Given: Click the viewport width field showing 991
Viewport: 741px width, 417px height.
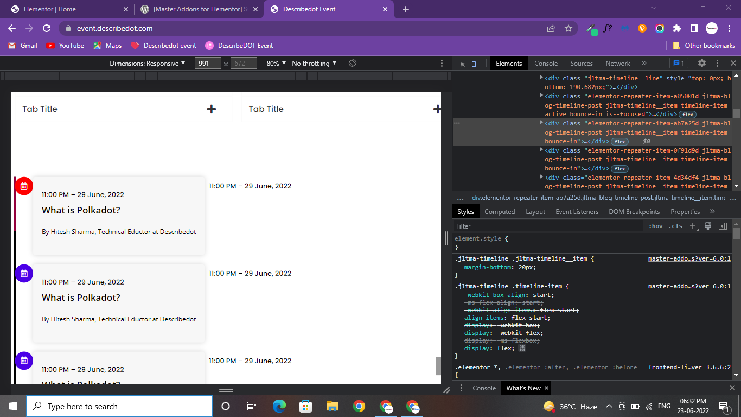Looking at the screenshot, I should coord(208,64).
